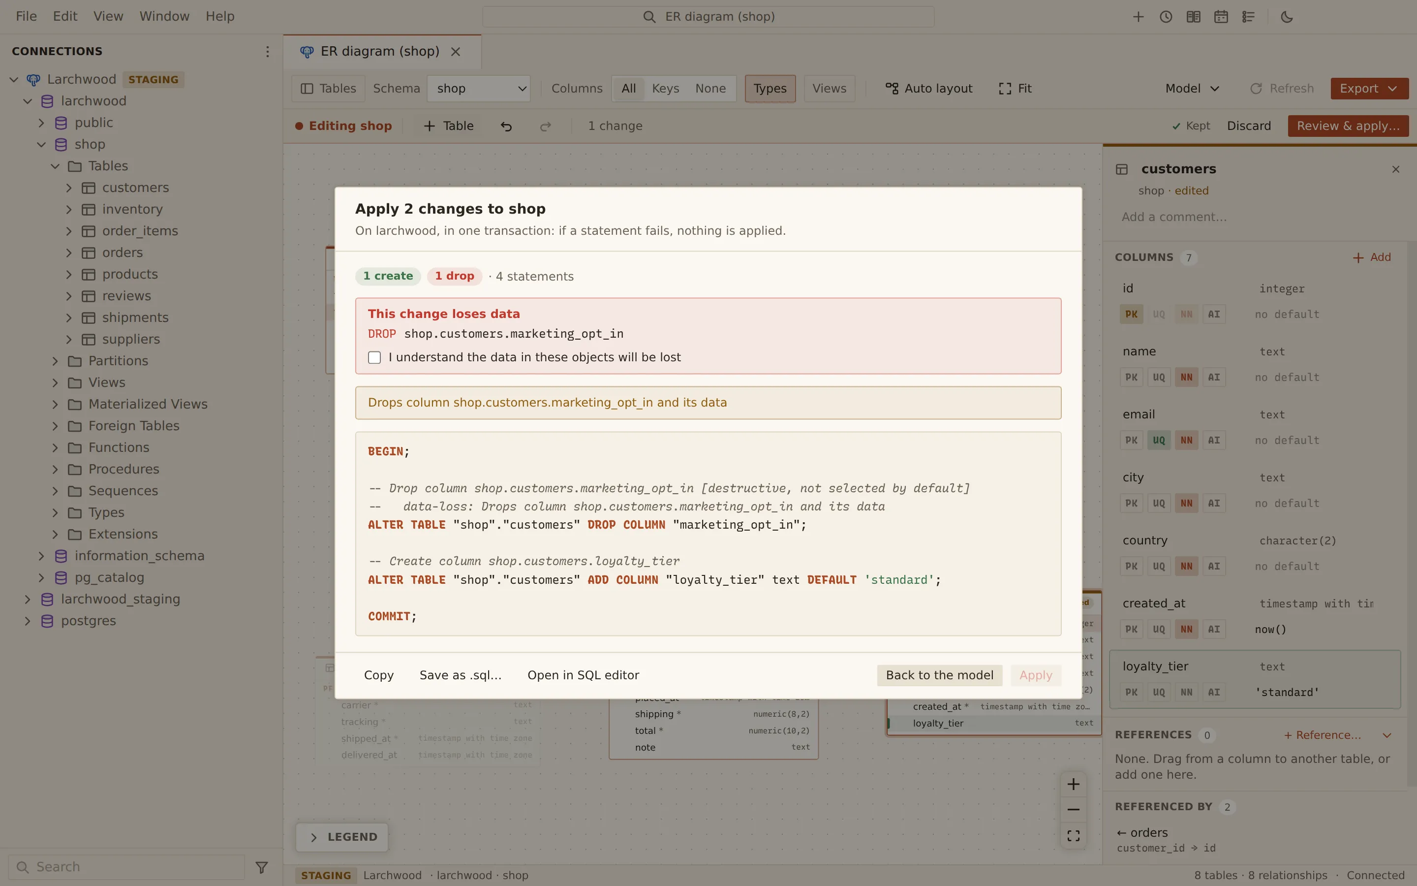This screenshot has height=886, width=1417.
Task: Toggle the Types display button
Action: 770,89
